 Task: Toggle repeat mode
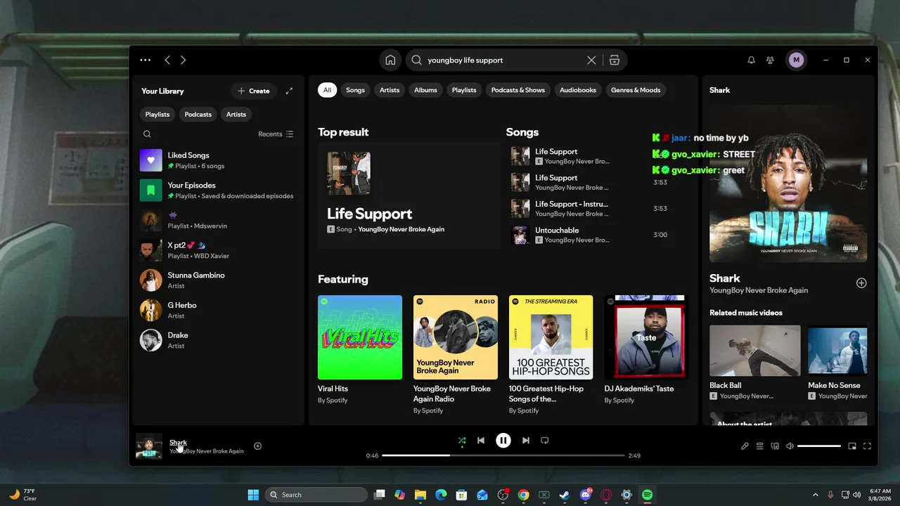[545, 441]
